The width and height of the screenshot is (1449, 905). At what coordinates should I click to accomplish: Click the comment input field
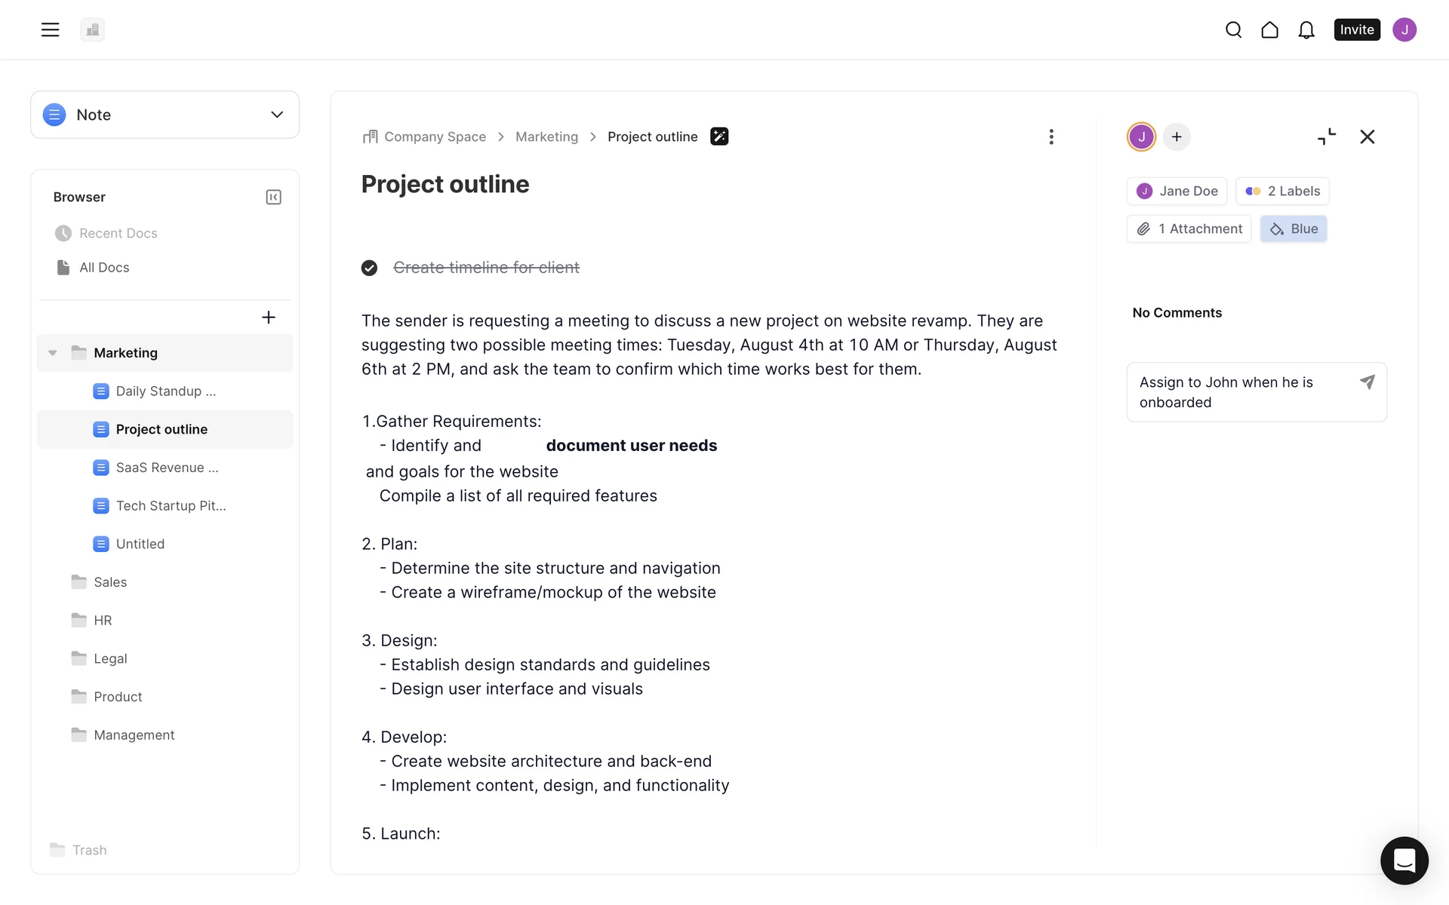1244,392
